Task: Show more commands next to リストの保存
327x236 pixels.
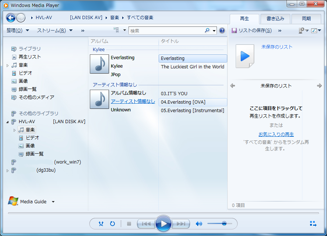Action: point(279,31)
